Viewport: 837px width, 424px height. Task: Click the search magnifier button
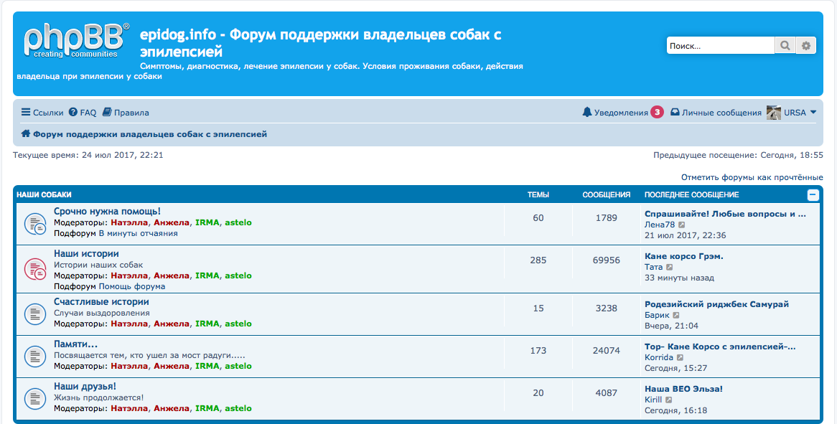pyautogui.click(x=785, y=45)
